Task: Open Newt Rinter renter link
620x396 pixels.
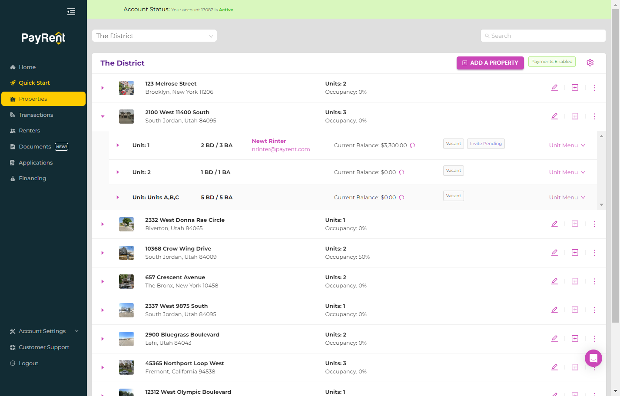Action: (x=269, y=141)
